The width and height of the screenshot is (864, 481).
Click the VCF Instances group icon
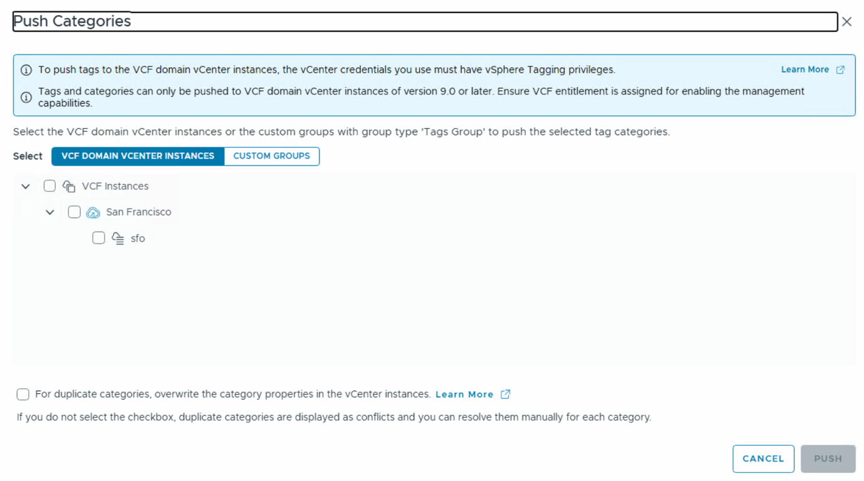(x=68, y=186)
